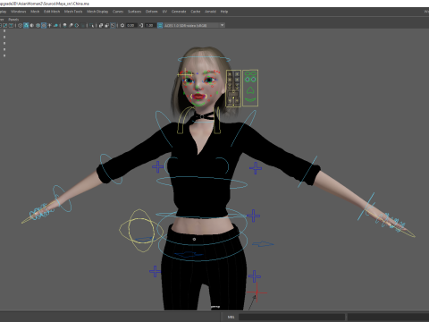Screen dimensions: 429x322
Task: Click the gamma reset icon
Action: (x=141, y=25)
